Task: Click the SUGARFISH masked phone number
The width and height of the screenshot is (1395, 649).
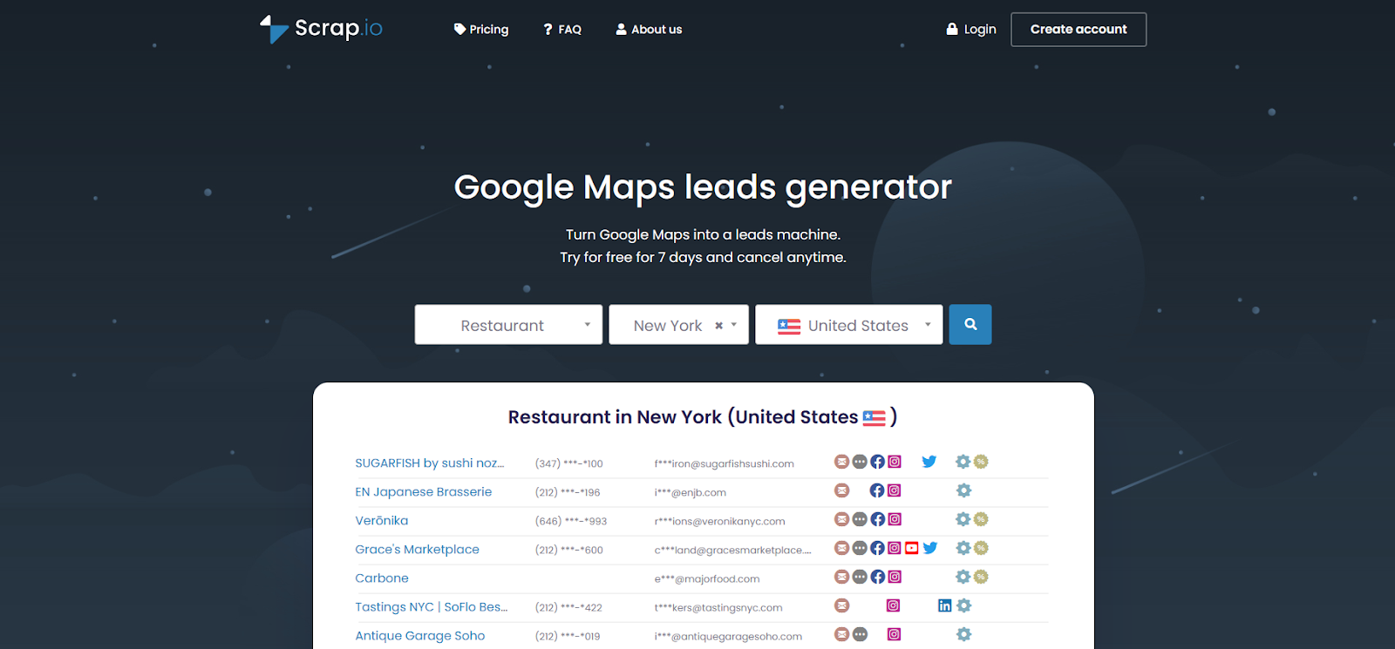Action: coord(569,463)
